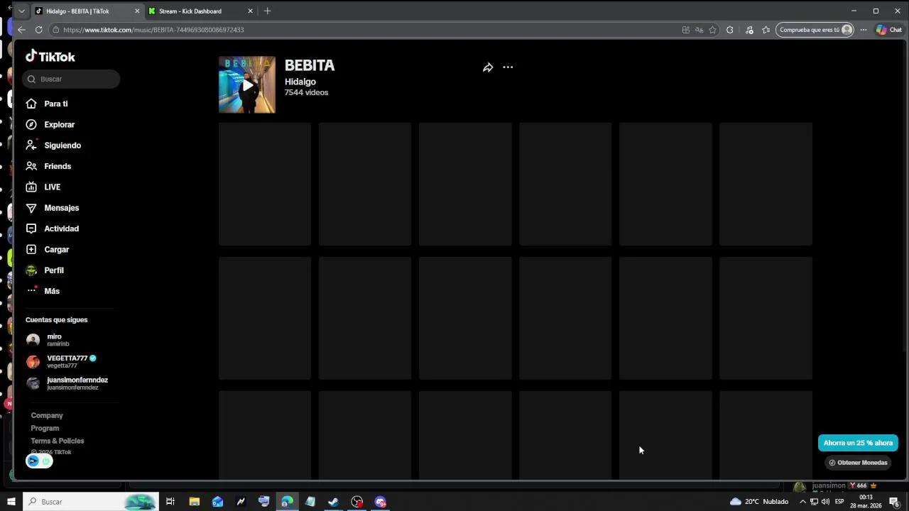This screenshot has width=909, height=511.
Task: Click the TikTok logo
Action: (x=50, y=57)
